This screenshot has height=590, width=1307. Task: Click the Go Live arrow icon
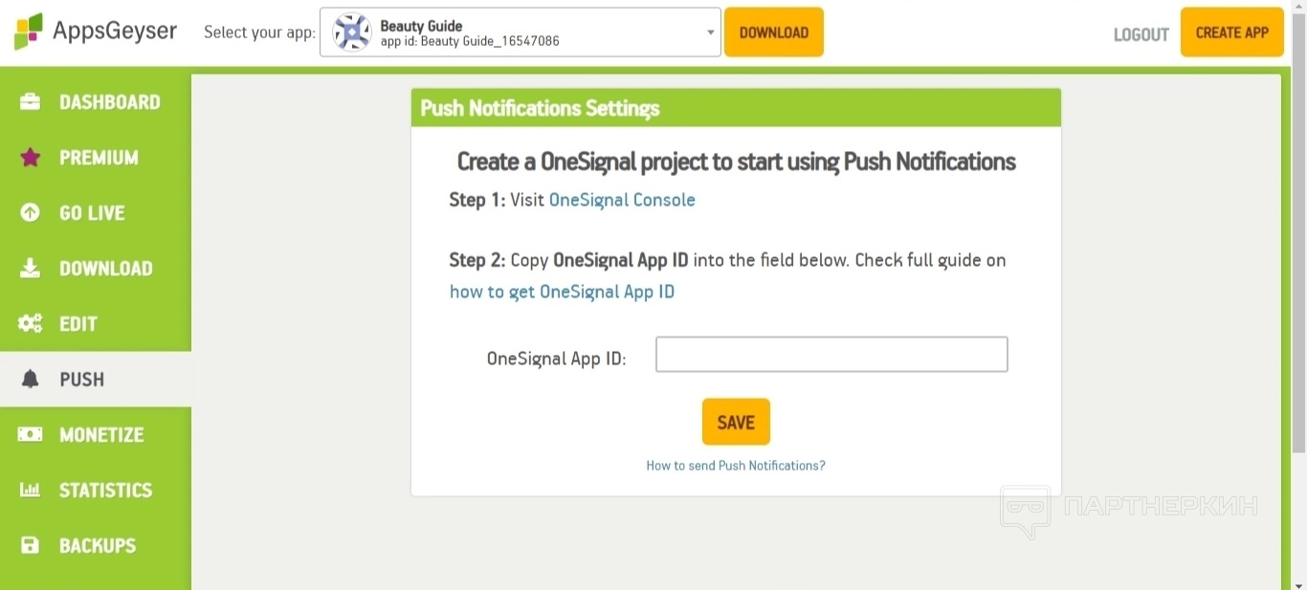coord(31,213)
